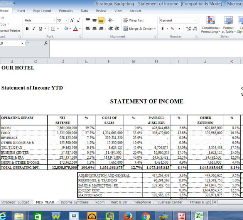Screen dimensions: 243x220
Task: Apply the red Font Color
Action: [76, 29]
